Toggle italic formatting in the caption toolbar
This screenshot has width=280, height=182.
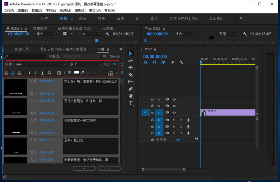click(35, 73)
